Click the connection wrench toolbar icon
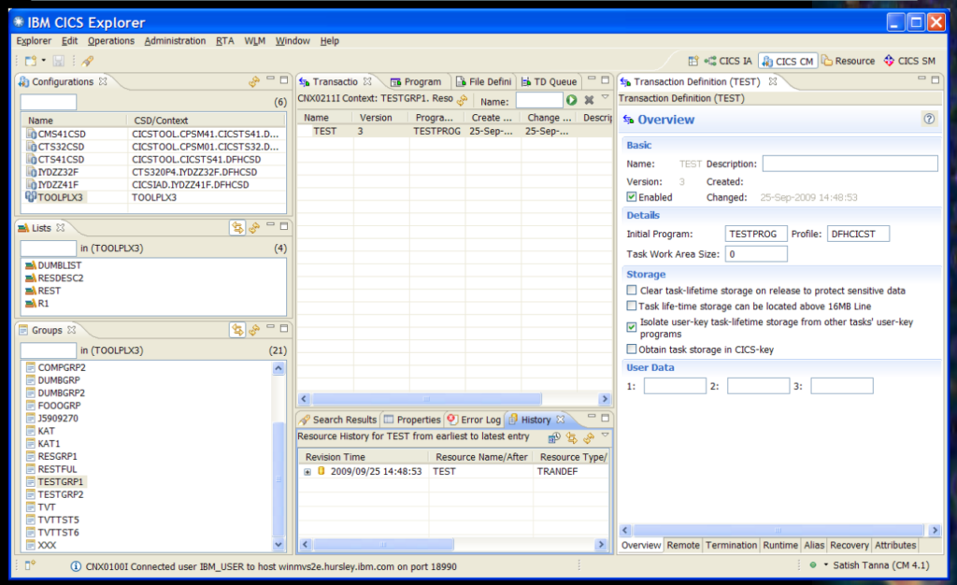Viewport: 957px width, 585px height. tap(87, 61)
